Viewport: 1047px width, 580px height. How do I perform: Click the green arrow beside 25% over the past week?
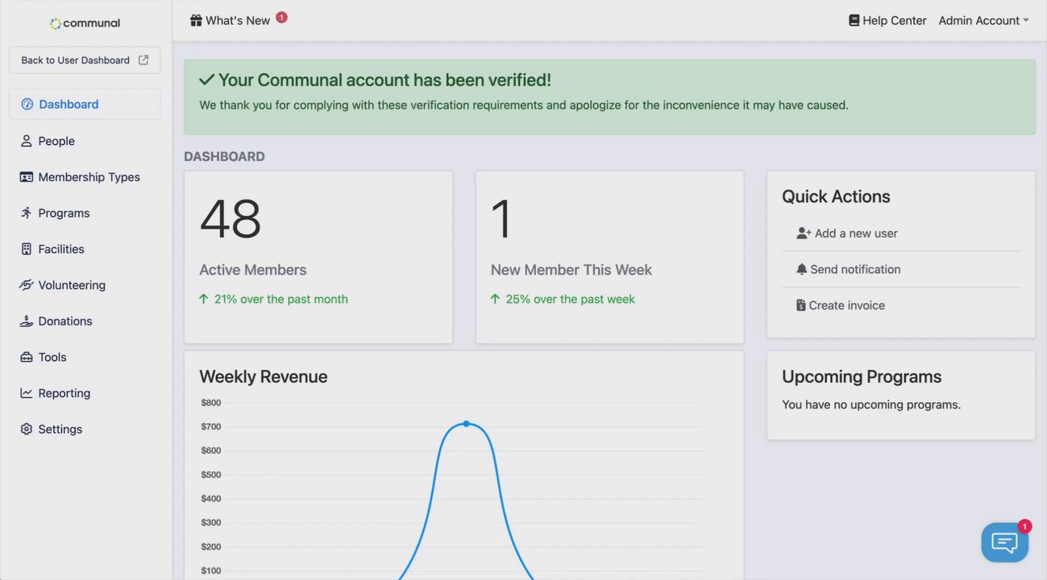[496, 299]
